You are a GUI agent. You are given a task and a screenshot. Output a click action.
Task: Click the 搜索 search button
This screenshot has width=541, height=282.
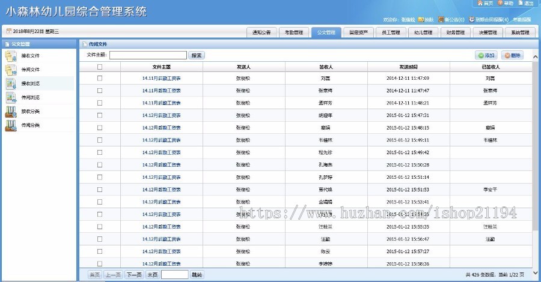197,55
